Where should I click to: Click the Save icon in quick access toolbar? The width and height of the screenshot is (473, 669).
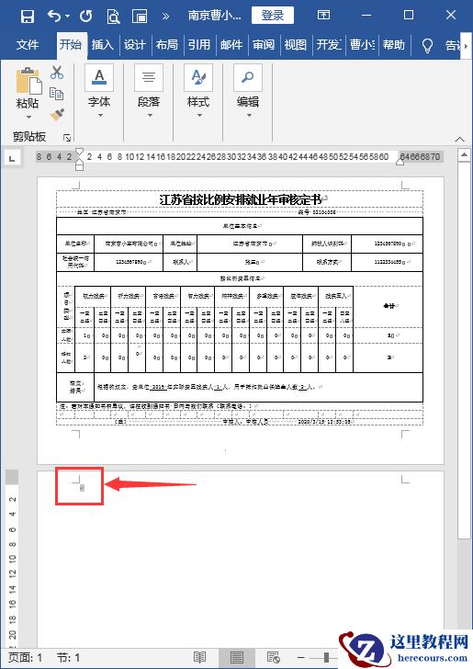pyautogui.click(x=28, y=17)
